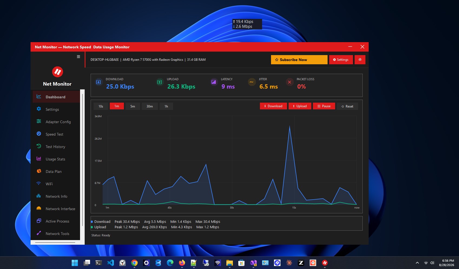Go to Adapter Config page
The height and width of the screenshot is (269, 459).
(56, 122)
